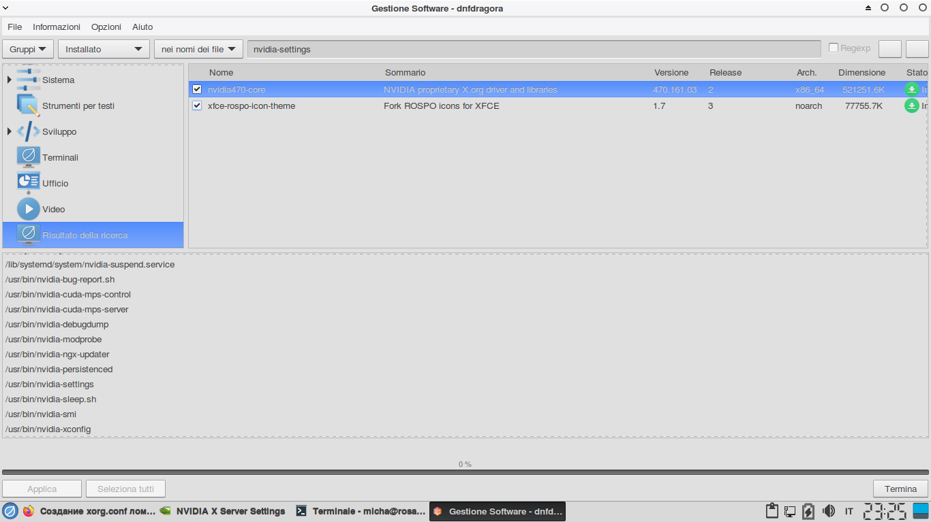Click the /usr/bin/nvidia-smi line

(x=41, y=414)
